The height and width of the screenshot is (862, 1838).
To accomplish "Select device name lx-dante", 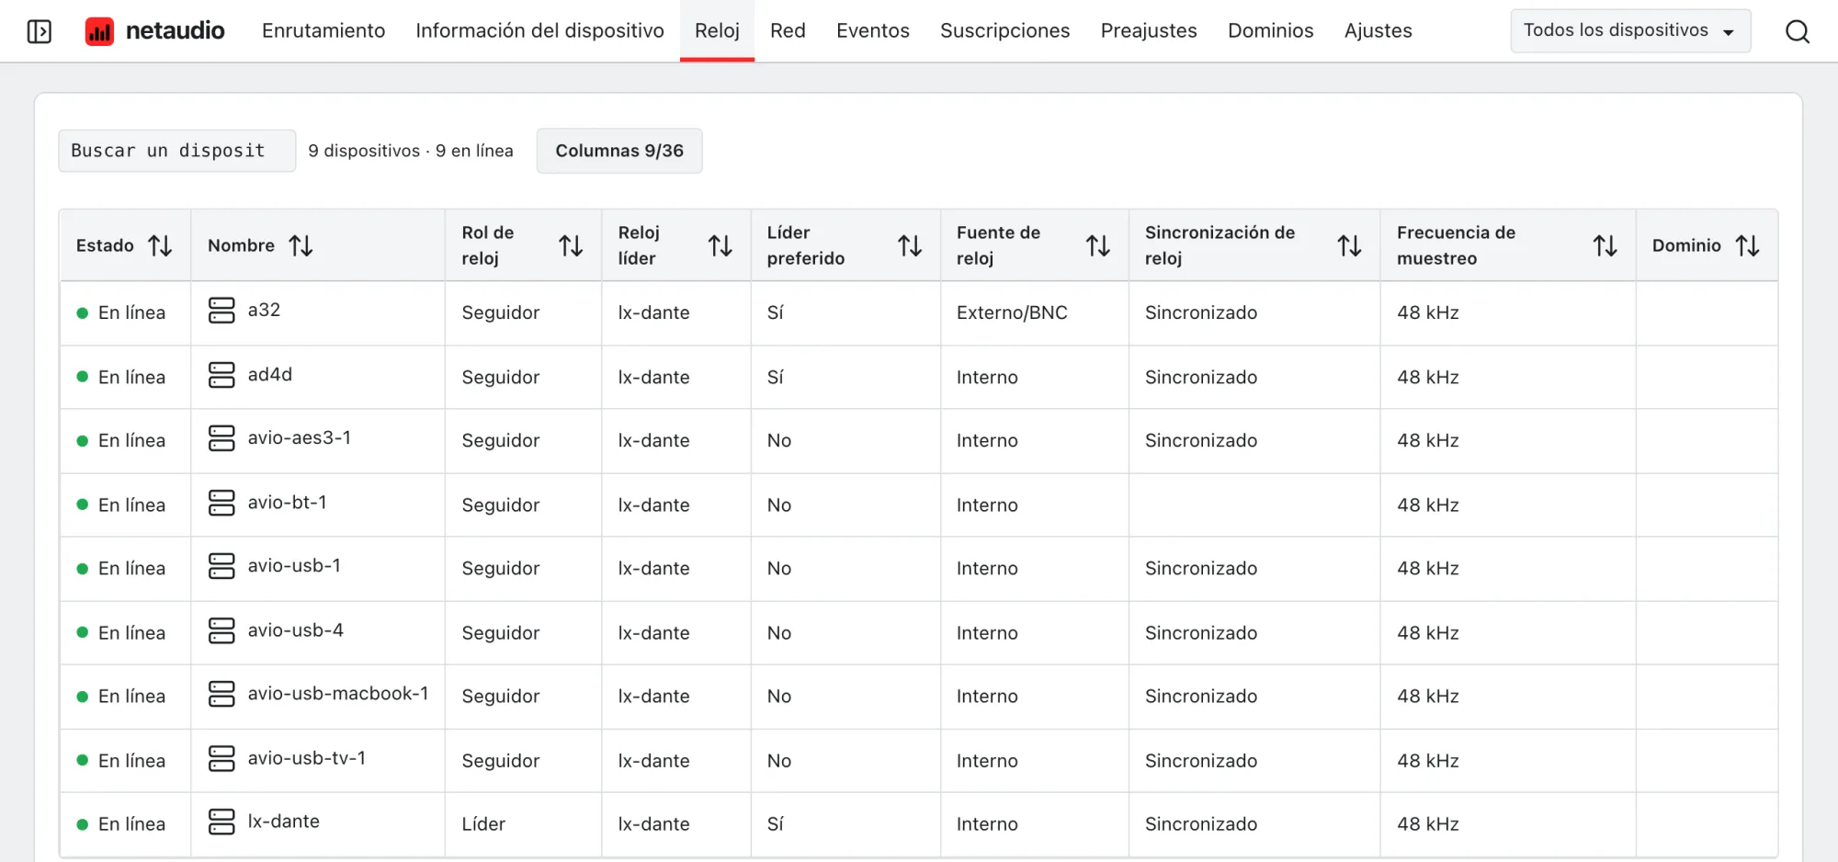I will point(284,821).
